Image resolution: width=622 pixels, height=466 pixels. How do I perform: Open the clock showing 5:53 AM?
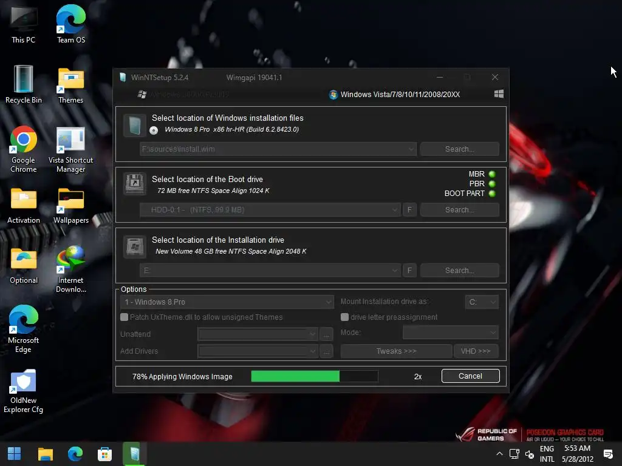tap(578, 454)
